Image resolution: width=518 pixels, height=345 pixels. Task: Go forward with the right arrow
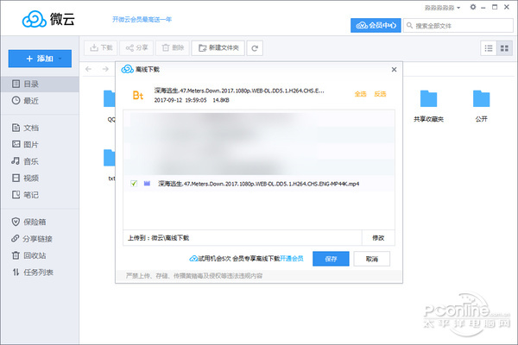(x=105, y=69)
